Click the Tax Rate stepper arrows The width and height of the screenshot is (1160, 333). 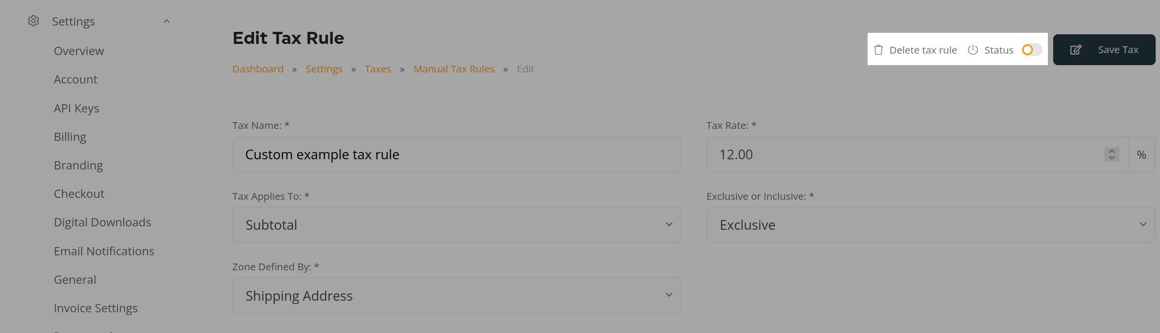pyautogui.click(x=1111, y=154)
